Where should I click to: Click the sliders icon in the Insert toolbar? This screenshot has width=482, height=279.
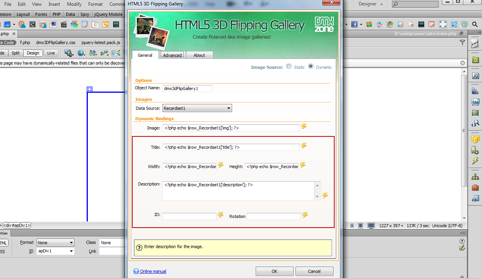(x=32, y=24)
